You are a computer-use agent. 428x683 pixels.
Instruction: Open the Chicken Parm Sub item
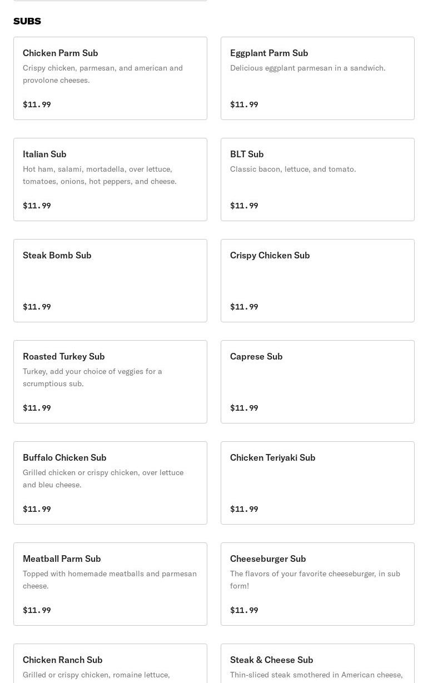tap(110, 78)
